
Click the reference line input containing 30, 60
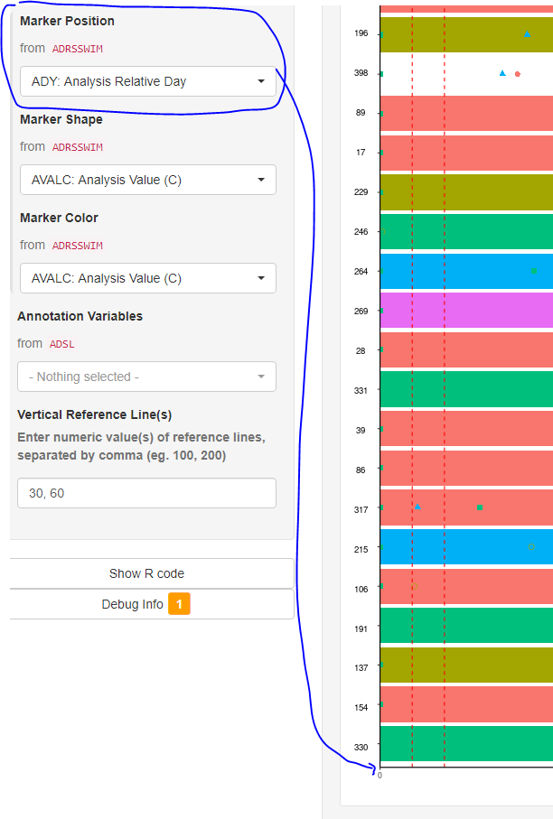147,493
